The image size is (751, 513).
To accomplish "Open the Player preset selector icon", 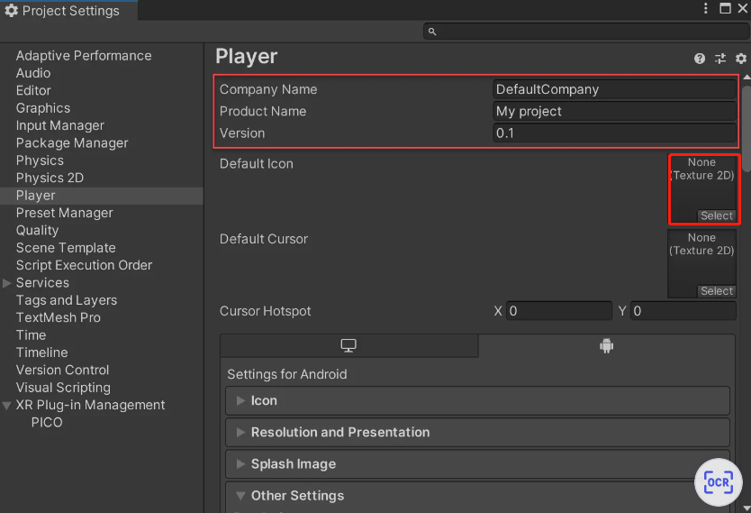I will coord(720,59).
